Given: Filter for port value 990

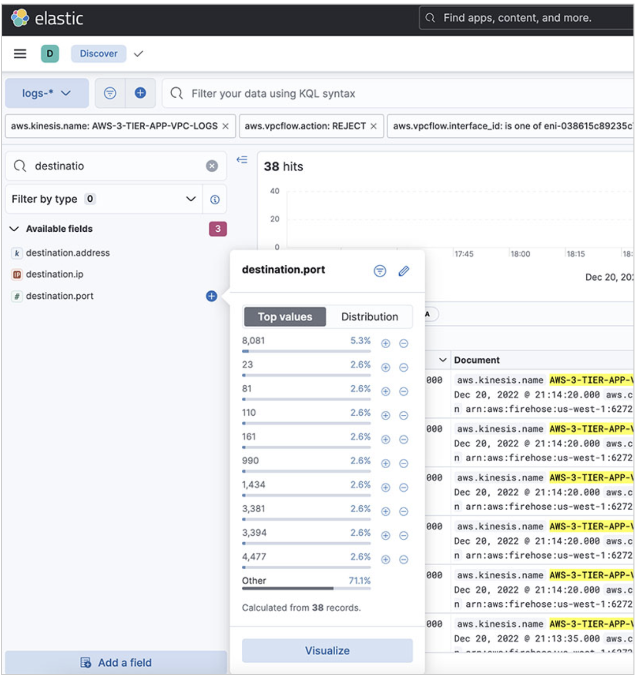Looking at the screenshot, I should 386,464.
